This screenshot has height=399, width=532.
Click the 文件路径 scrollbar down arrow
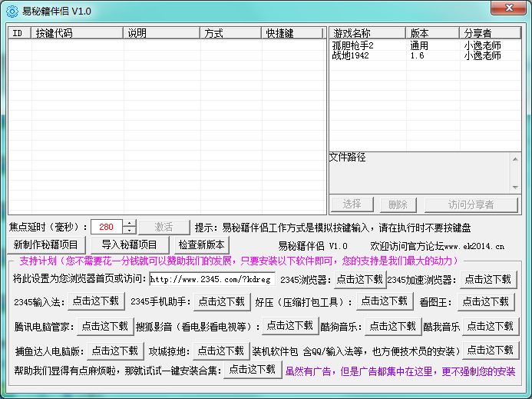click(x=515, y=188)
